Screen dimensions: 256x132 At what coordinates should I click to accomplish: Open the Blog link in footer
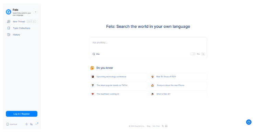[148, 126]
